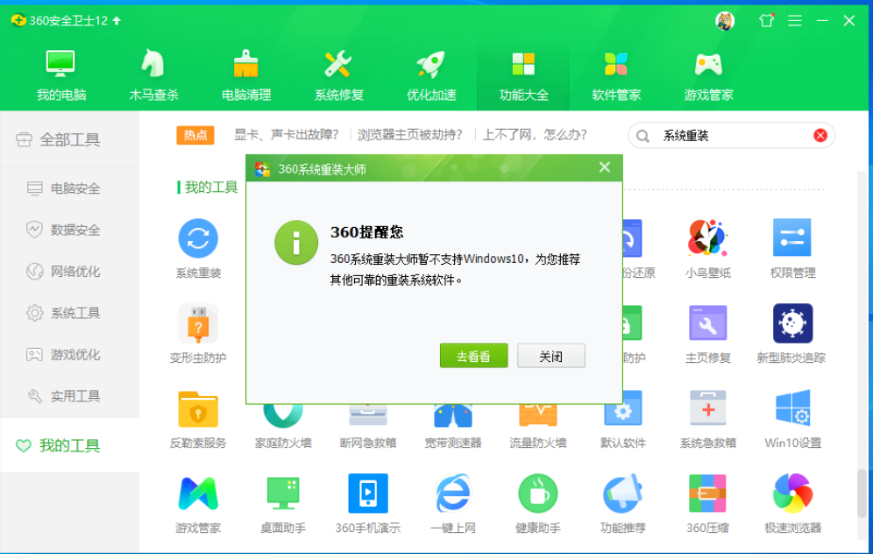Click the user avatar icon
The image size is (873, 554).
[x=725, y=21]
